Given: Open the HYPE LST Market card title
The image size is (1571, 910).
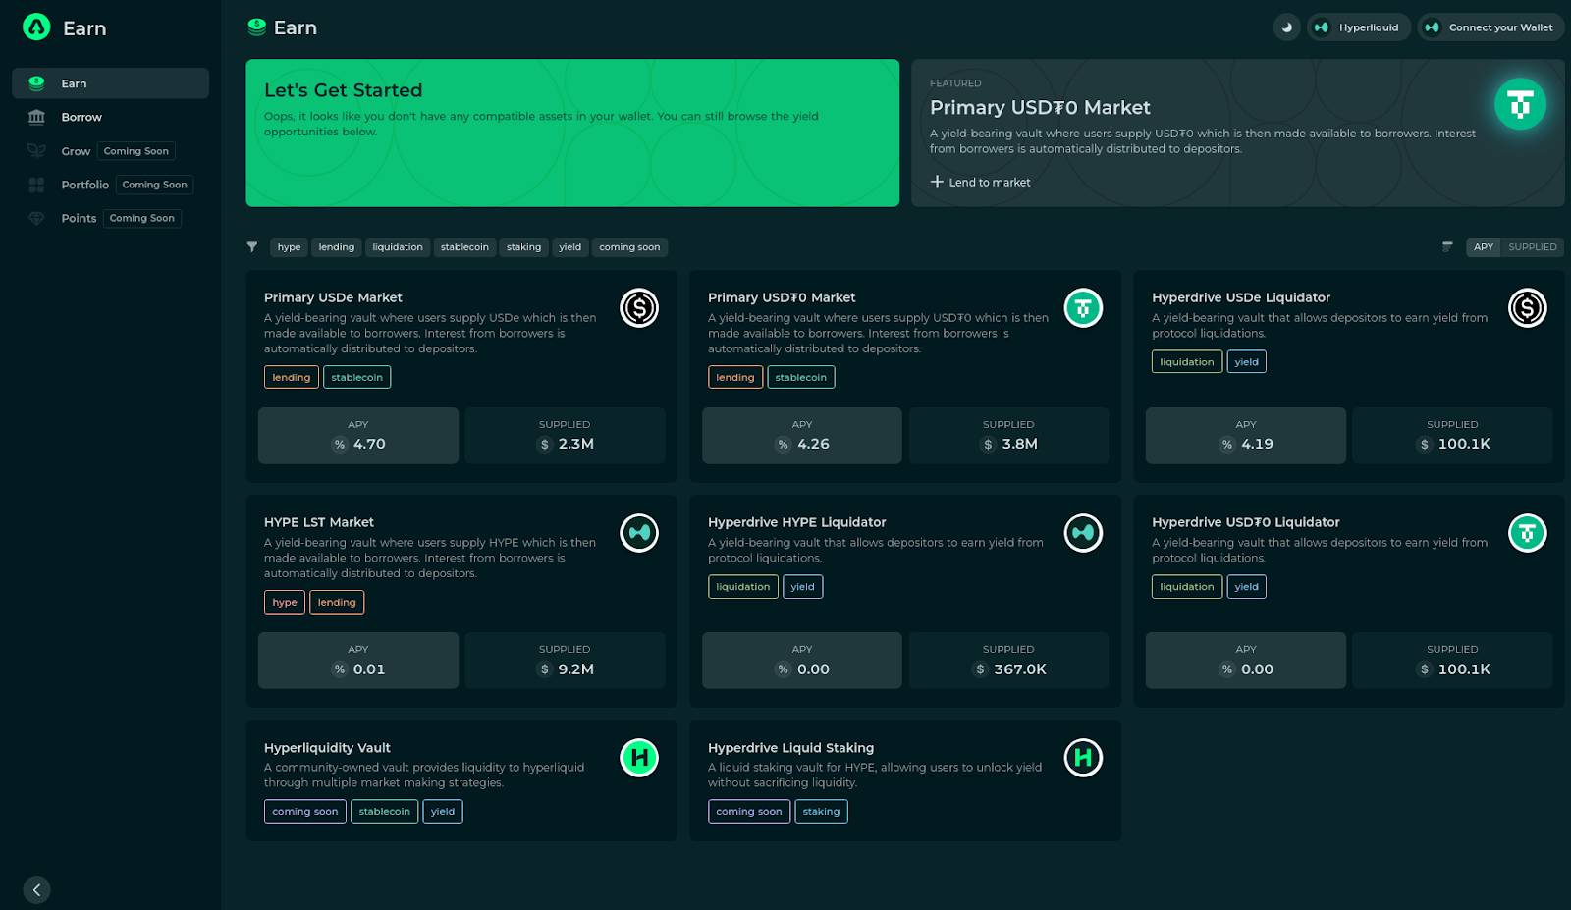Looking at the screenshot, I should 319,522.
